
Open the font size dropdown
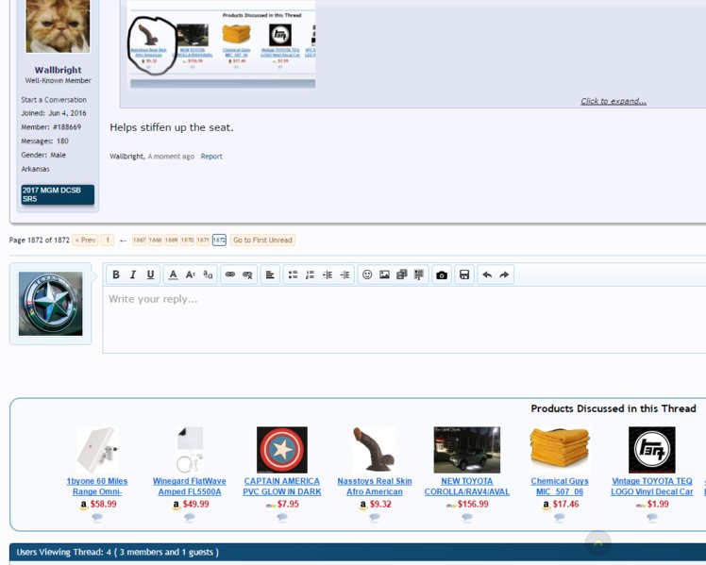click(x=191, y=274)
